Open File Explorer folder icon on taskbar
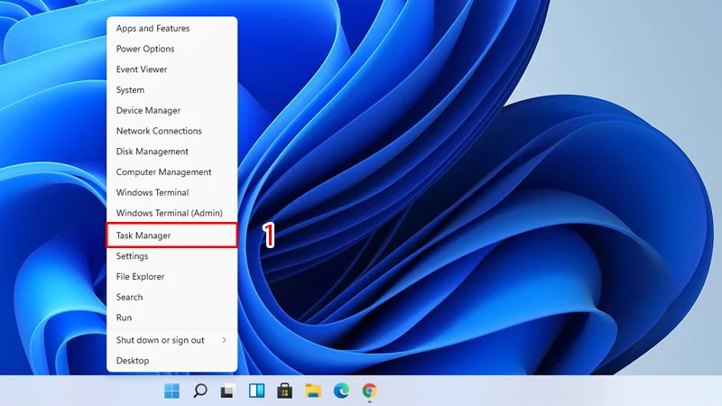 (313, 391)
